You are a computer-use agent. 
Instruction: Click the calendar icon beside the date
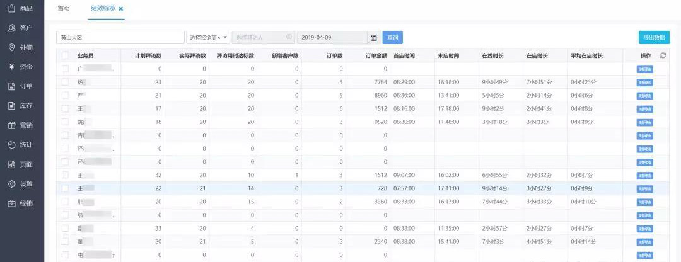click(373, 38)
